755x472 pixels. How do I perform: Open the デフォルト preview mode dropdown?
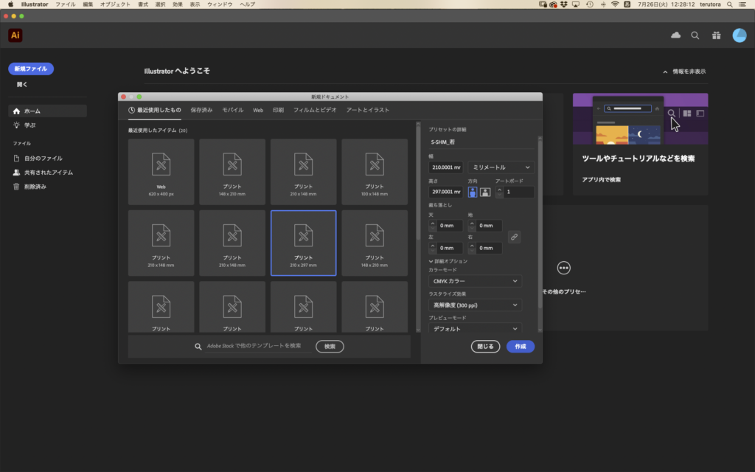pos(476,328)
